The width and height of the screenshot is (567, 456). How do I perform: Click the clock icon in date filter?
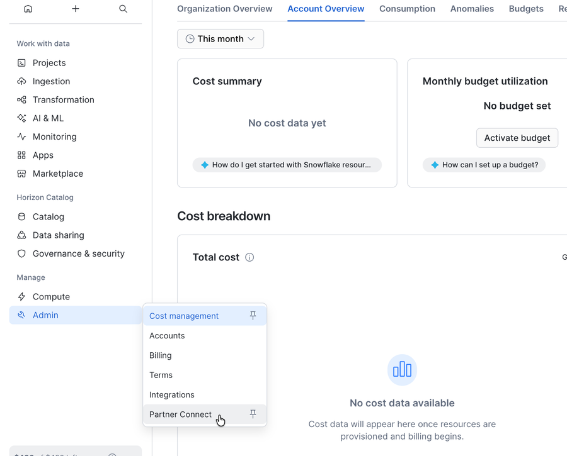[190, 38]
